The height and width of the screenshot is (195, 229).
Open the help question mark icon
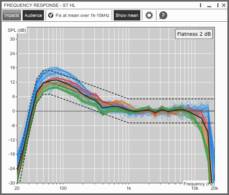[x=163, y=15]
